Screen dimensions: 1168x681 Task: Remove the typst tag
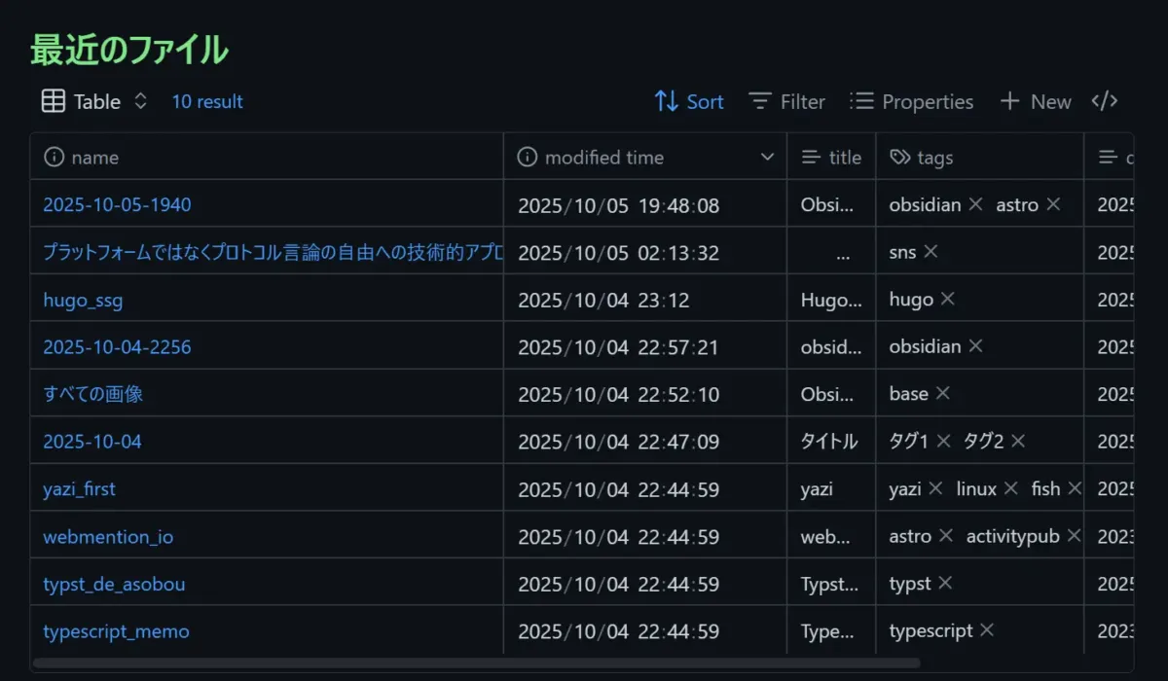945,584
